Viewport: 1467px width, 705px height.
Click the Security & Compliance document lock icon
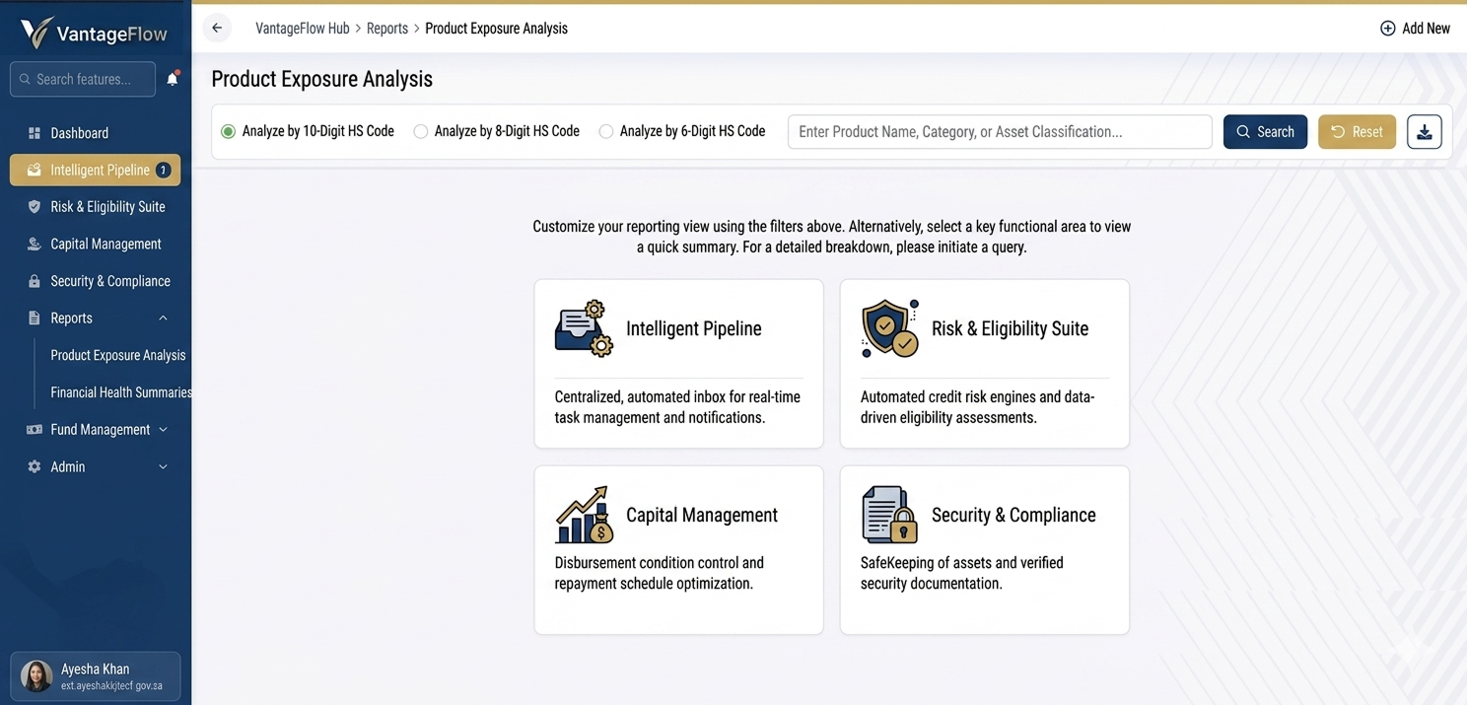pos(889,515)
